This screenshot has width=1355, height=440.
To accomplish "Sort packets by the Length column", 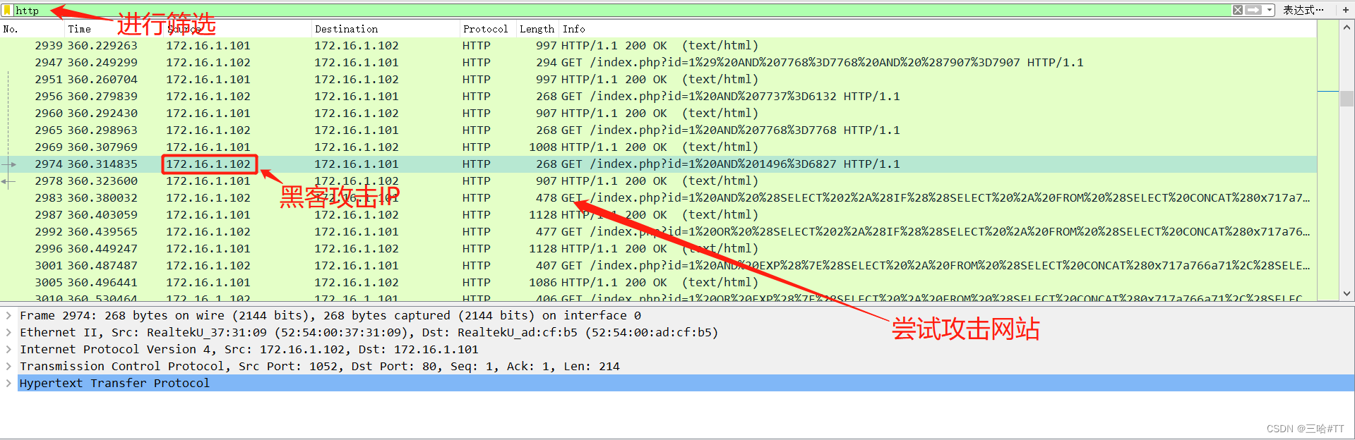I will point(537,29).
